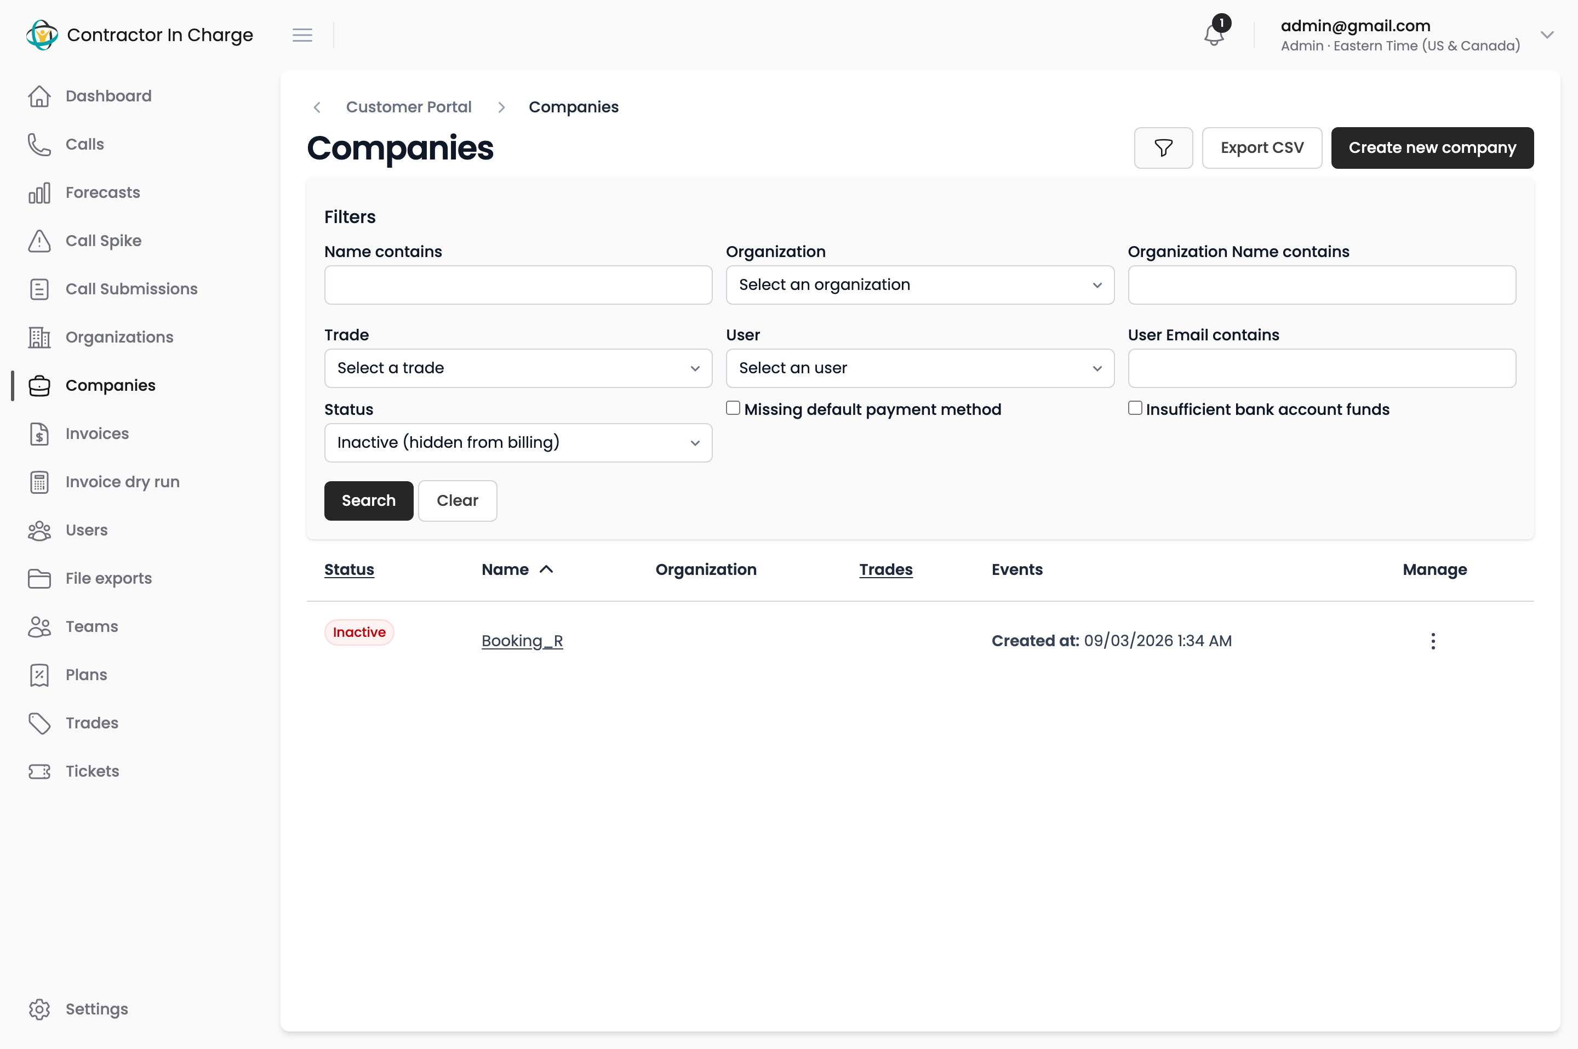This screenshot has height=1049, width=1578.
Task: Open the Status dropdown showing Inactive
Action: pos(518,442)
